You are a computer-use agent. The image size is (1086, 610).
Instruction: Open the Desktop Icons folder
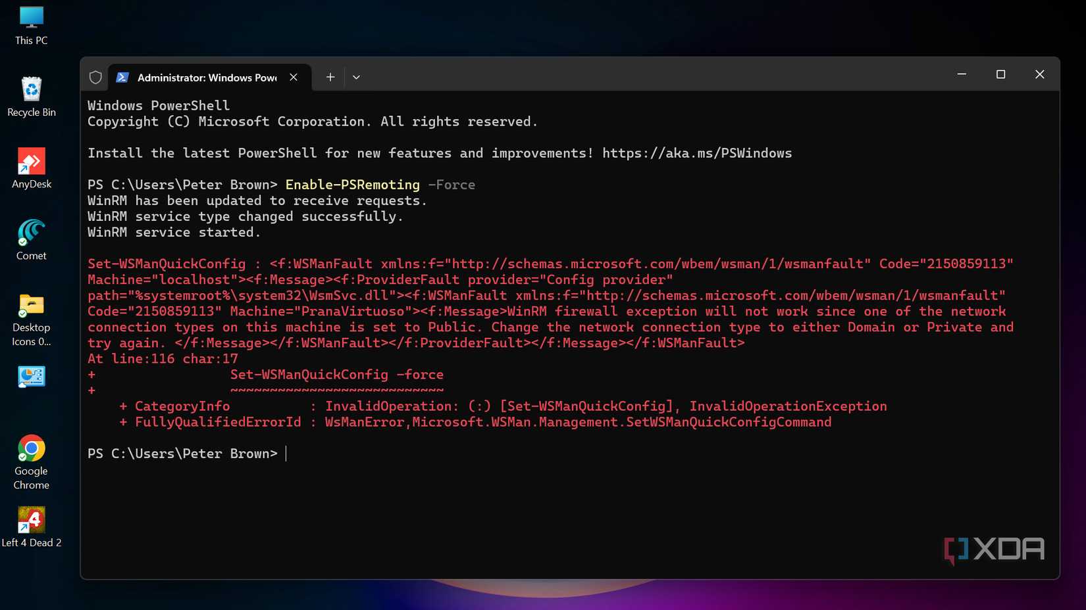32,320
